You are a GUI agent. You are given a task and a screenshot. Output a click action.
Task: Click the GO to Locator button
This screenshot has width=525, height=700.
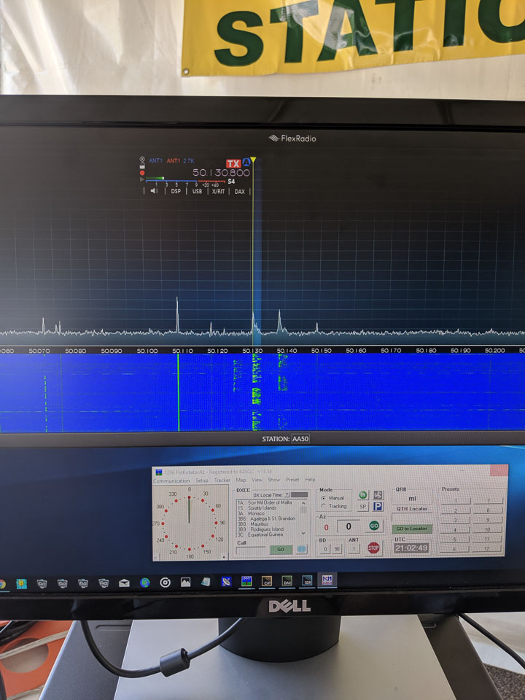[412, 529]
